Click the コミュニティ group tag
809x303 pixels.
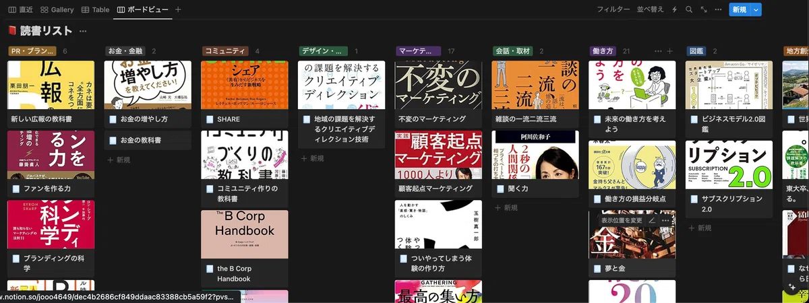pos(225,50)
